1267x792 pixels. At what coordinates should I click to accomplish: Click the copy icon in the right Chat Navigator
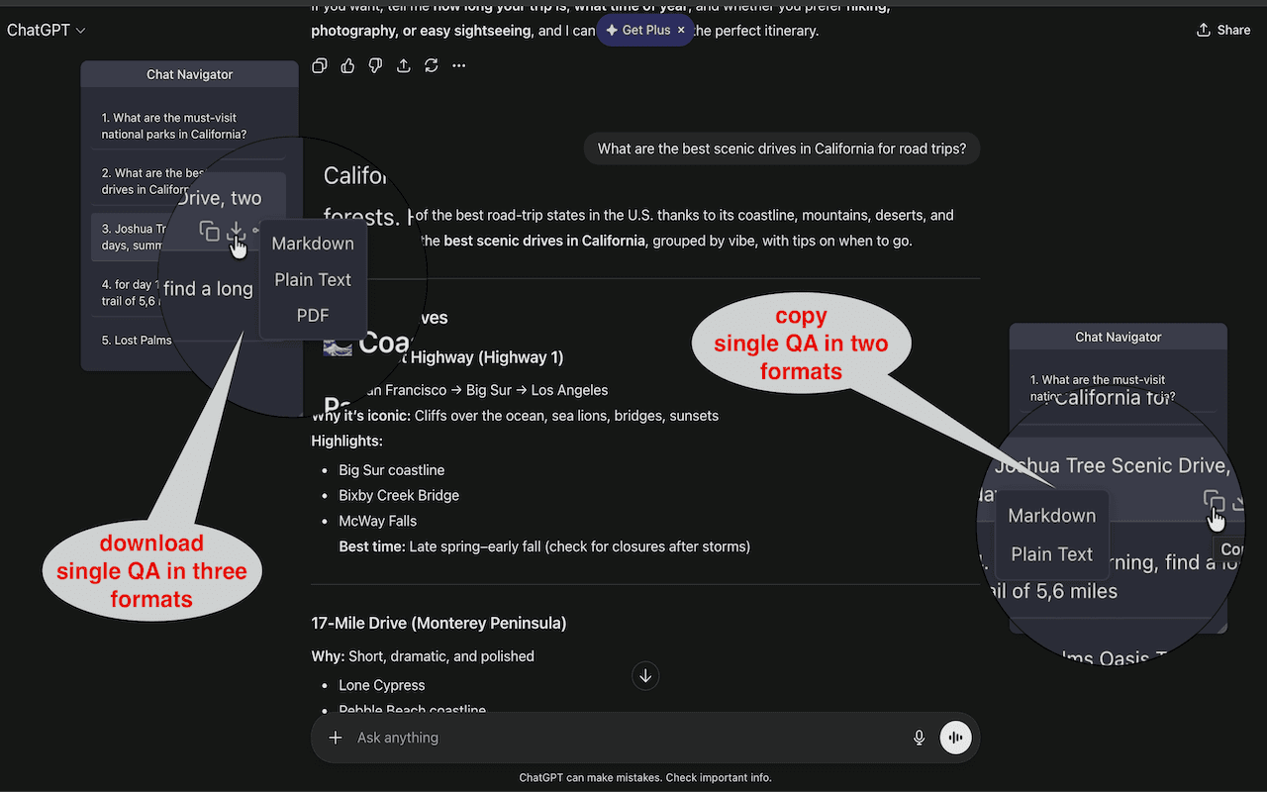[x=1214, y=501]
